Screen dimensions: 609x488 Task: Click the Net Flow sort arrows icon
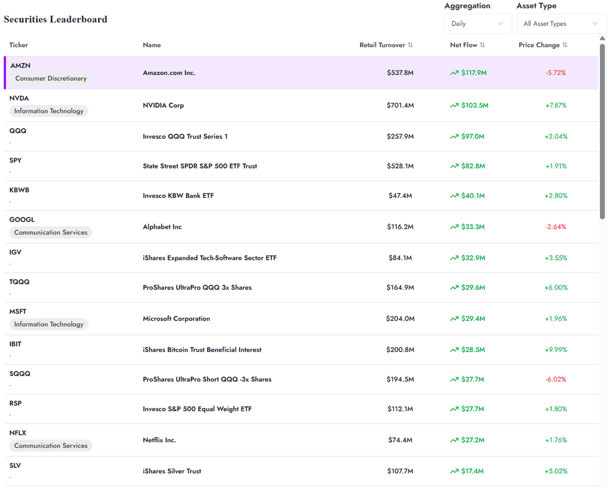482,45
